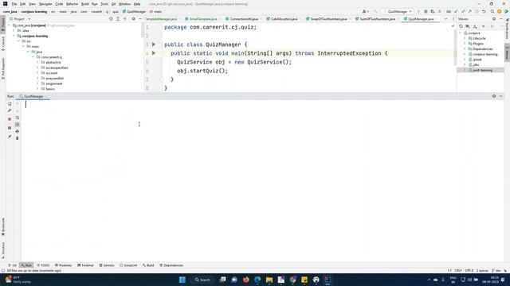Screen dimensions: 510x286
Task: Hide the Project tool window
Action: coord(140,19)
